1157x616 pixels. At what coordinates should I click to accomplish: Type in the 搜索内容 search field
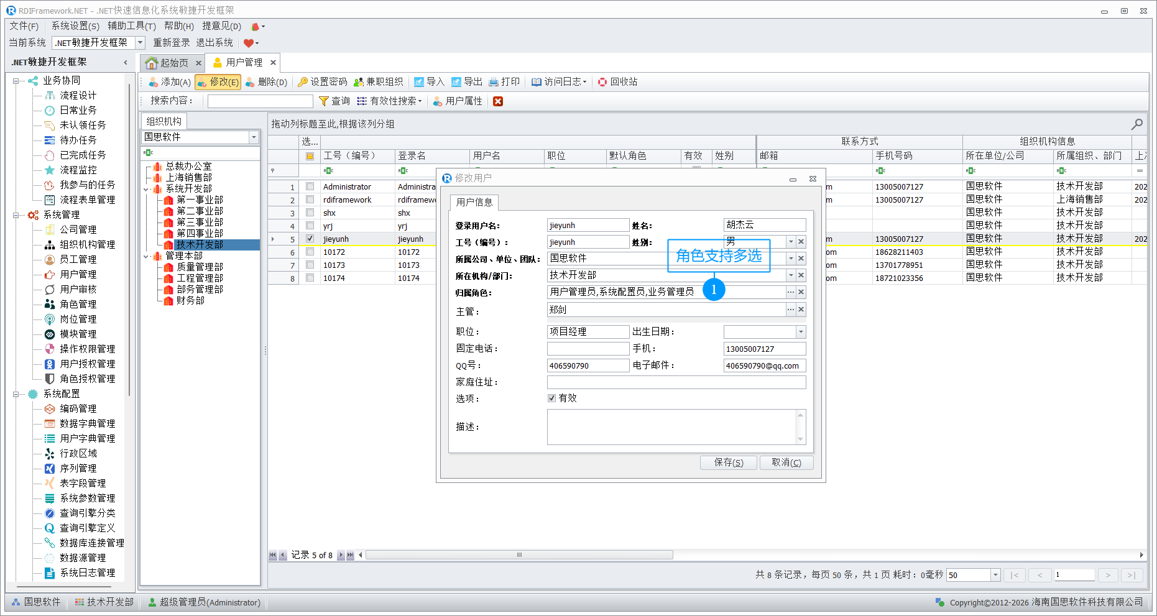click(260, 101)
